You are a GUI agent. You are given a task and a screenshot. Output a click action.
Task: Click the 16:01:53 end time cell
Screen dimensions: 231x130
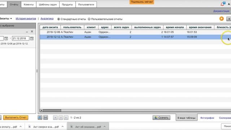(192, 32)
